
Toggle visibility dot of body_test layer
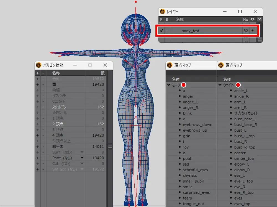(x=252, y=31)
